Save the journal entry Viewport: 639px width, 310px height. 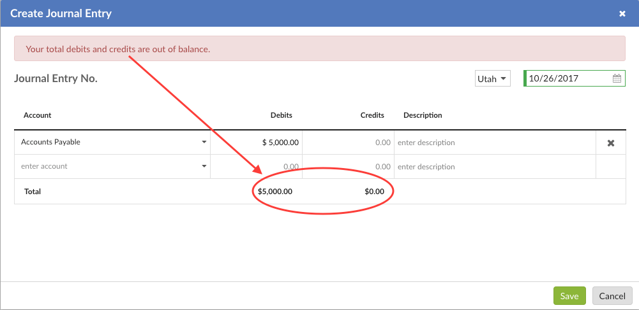(x=569, y=296)
